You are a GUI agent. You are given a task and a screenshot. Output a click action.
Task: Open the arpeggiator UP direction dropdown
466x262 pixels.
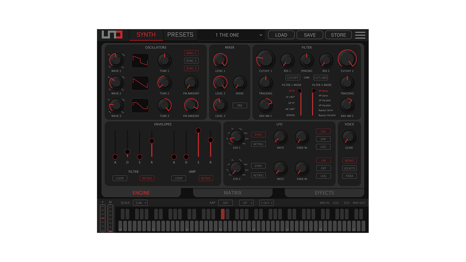click(x=246, y=203)
